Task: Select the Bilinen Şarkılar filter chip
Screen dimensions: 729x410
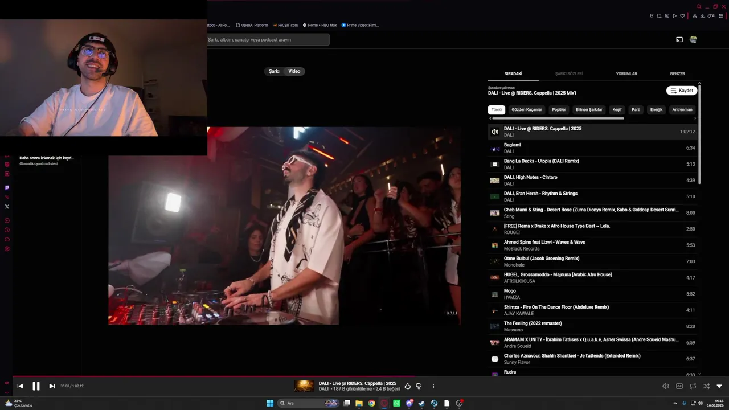Action: point(589,110)
